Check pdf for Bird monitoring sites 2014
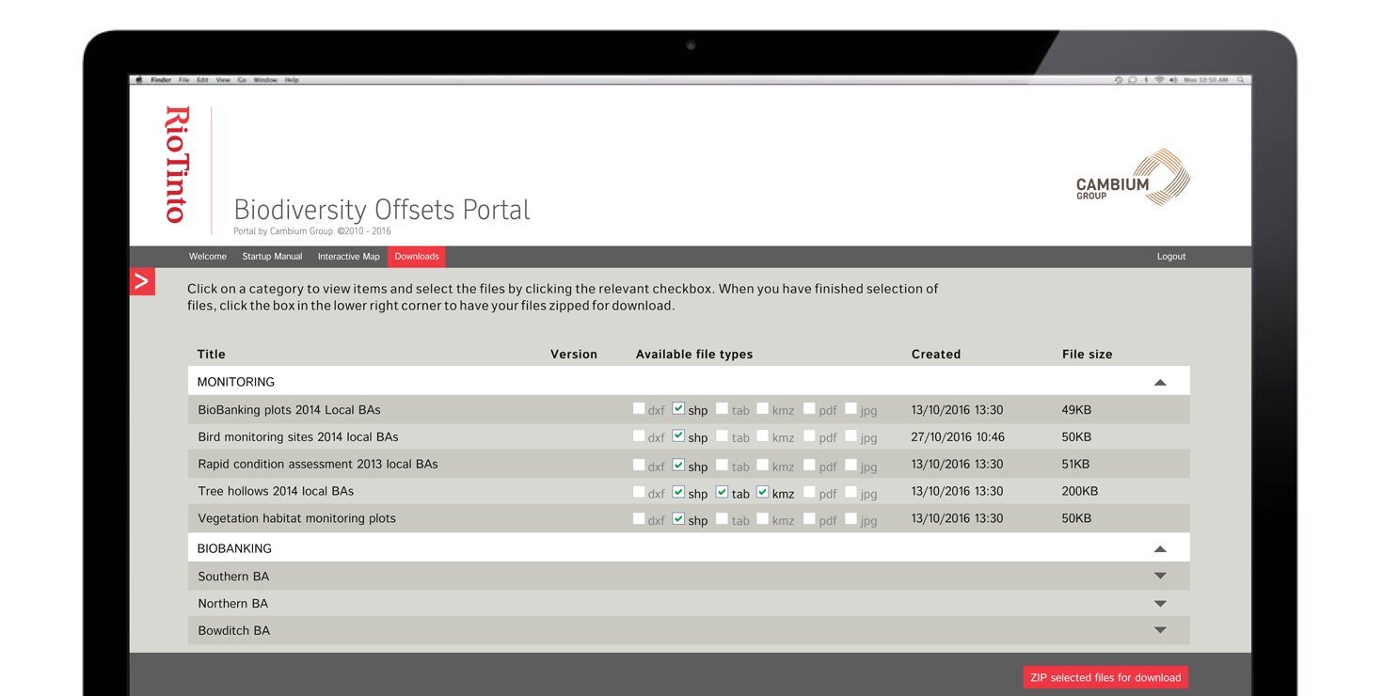The height and width of the screenshot is (696, 1383). tap(809, 436)
